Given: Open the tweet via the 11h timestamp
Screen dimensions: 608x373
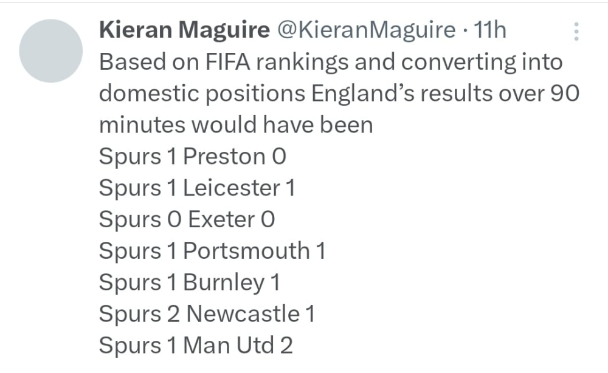Looking at the screenshot, I should [490, 30].
